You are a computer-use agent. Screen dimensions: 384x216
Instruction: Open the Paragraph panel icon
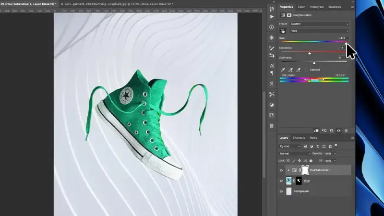click(x=272, y=73)
